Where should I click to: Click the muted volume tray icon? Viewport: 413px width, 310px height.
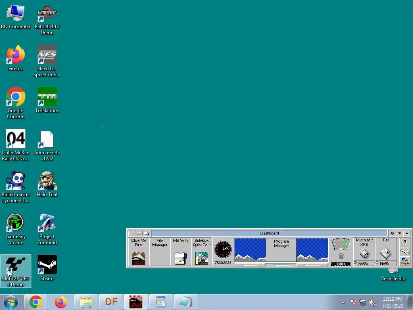pos(372,302)
